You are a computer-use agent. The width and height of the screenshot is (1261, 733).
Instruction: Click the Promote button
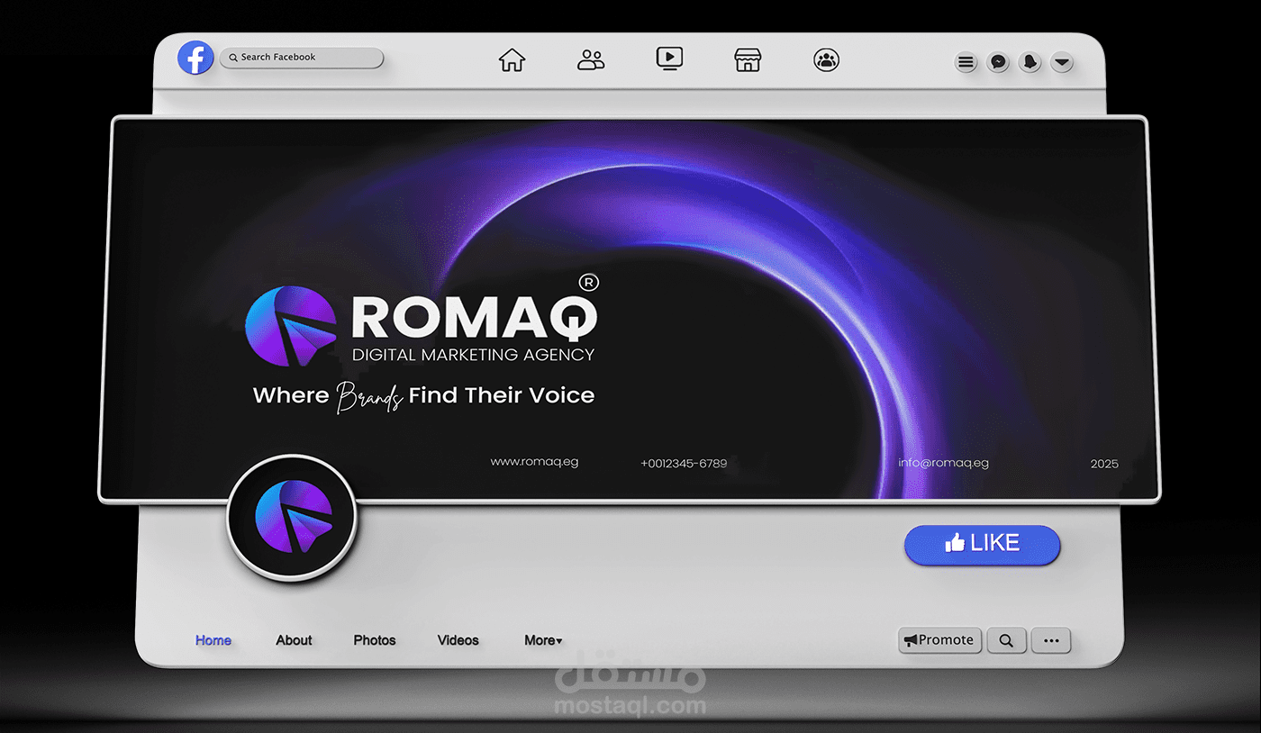(x=939, y=640)
